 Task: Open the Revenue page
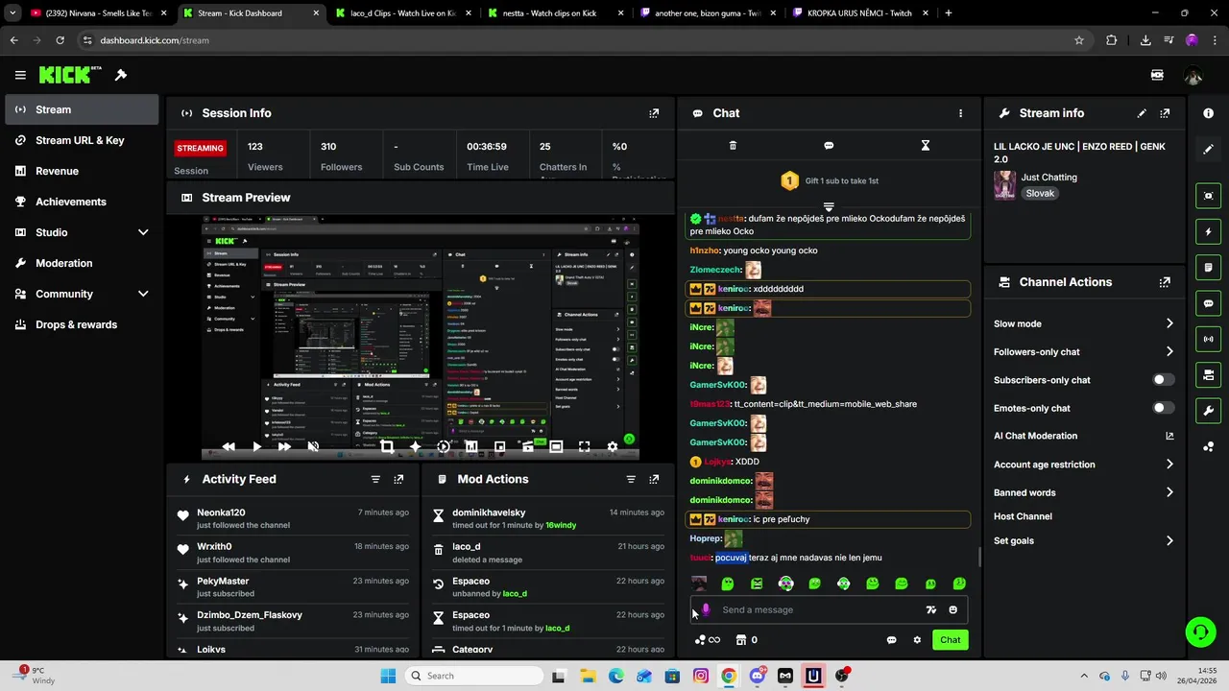pyautogui.click(x=82, y=171)
